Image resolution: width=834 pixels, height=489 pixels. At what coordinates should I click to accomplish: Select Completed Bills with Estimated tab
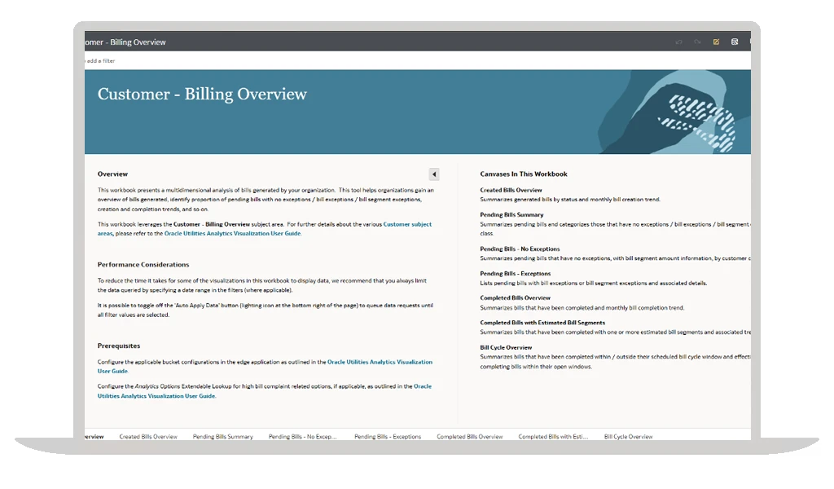(552, 437)
